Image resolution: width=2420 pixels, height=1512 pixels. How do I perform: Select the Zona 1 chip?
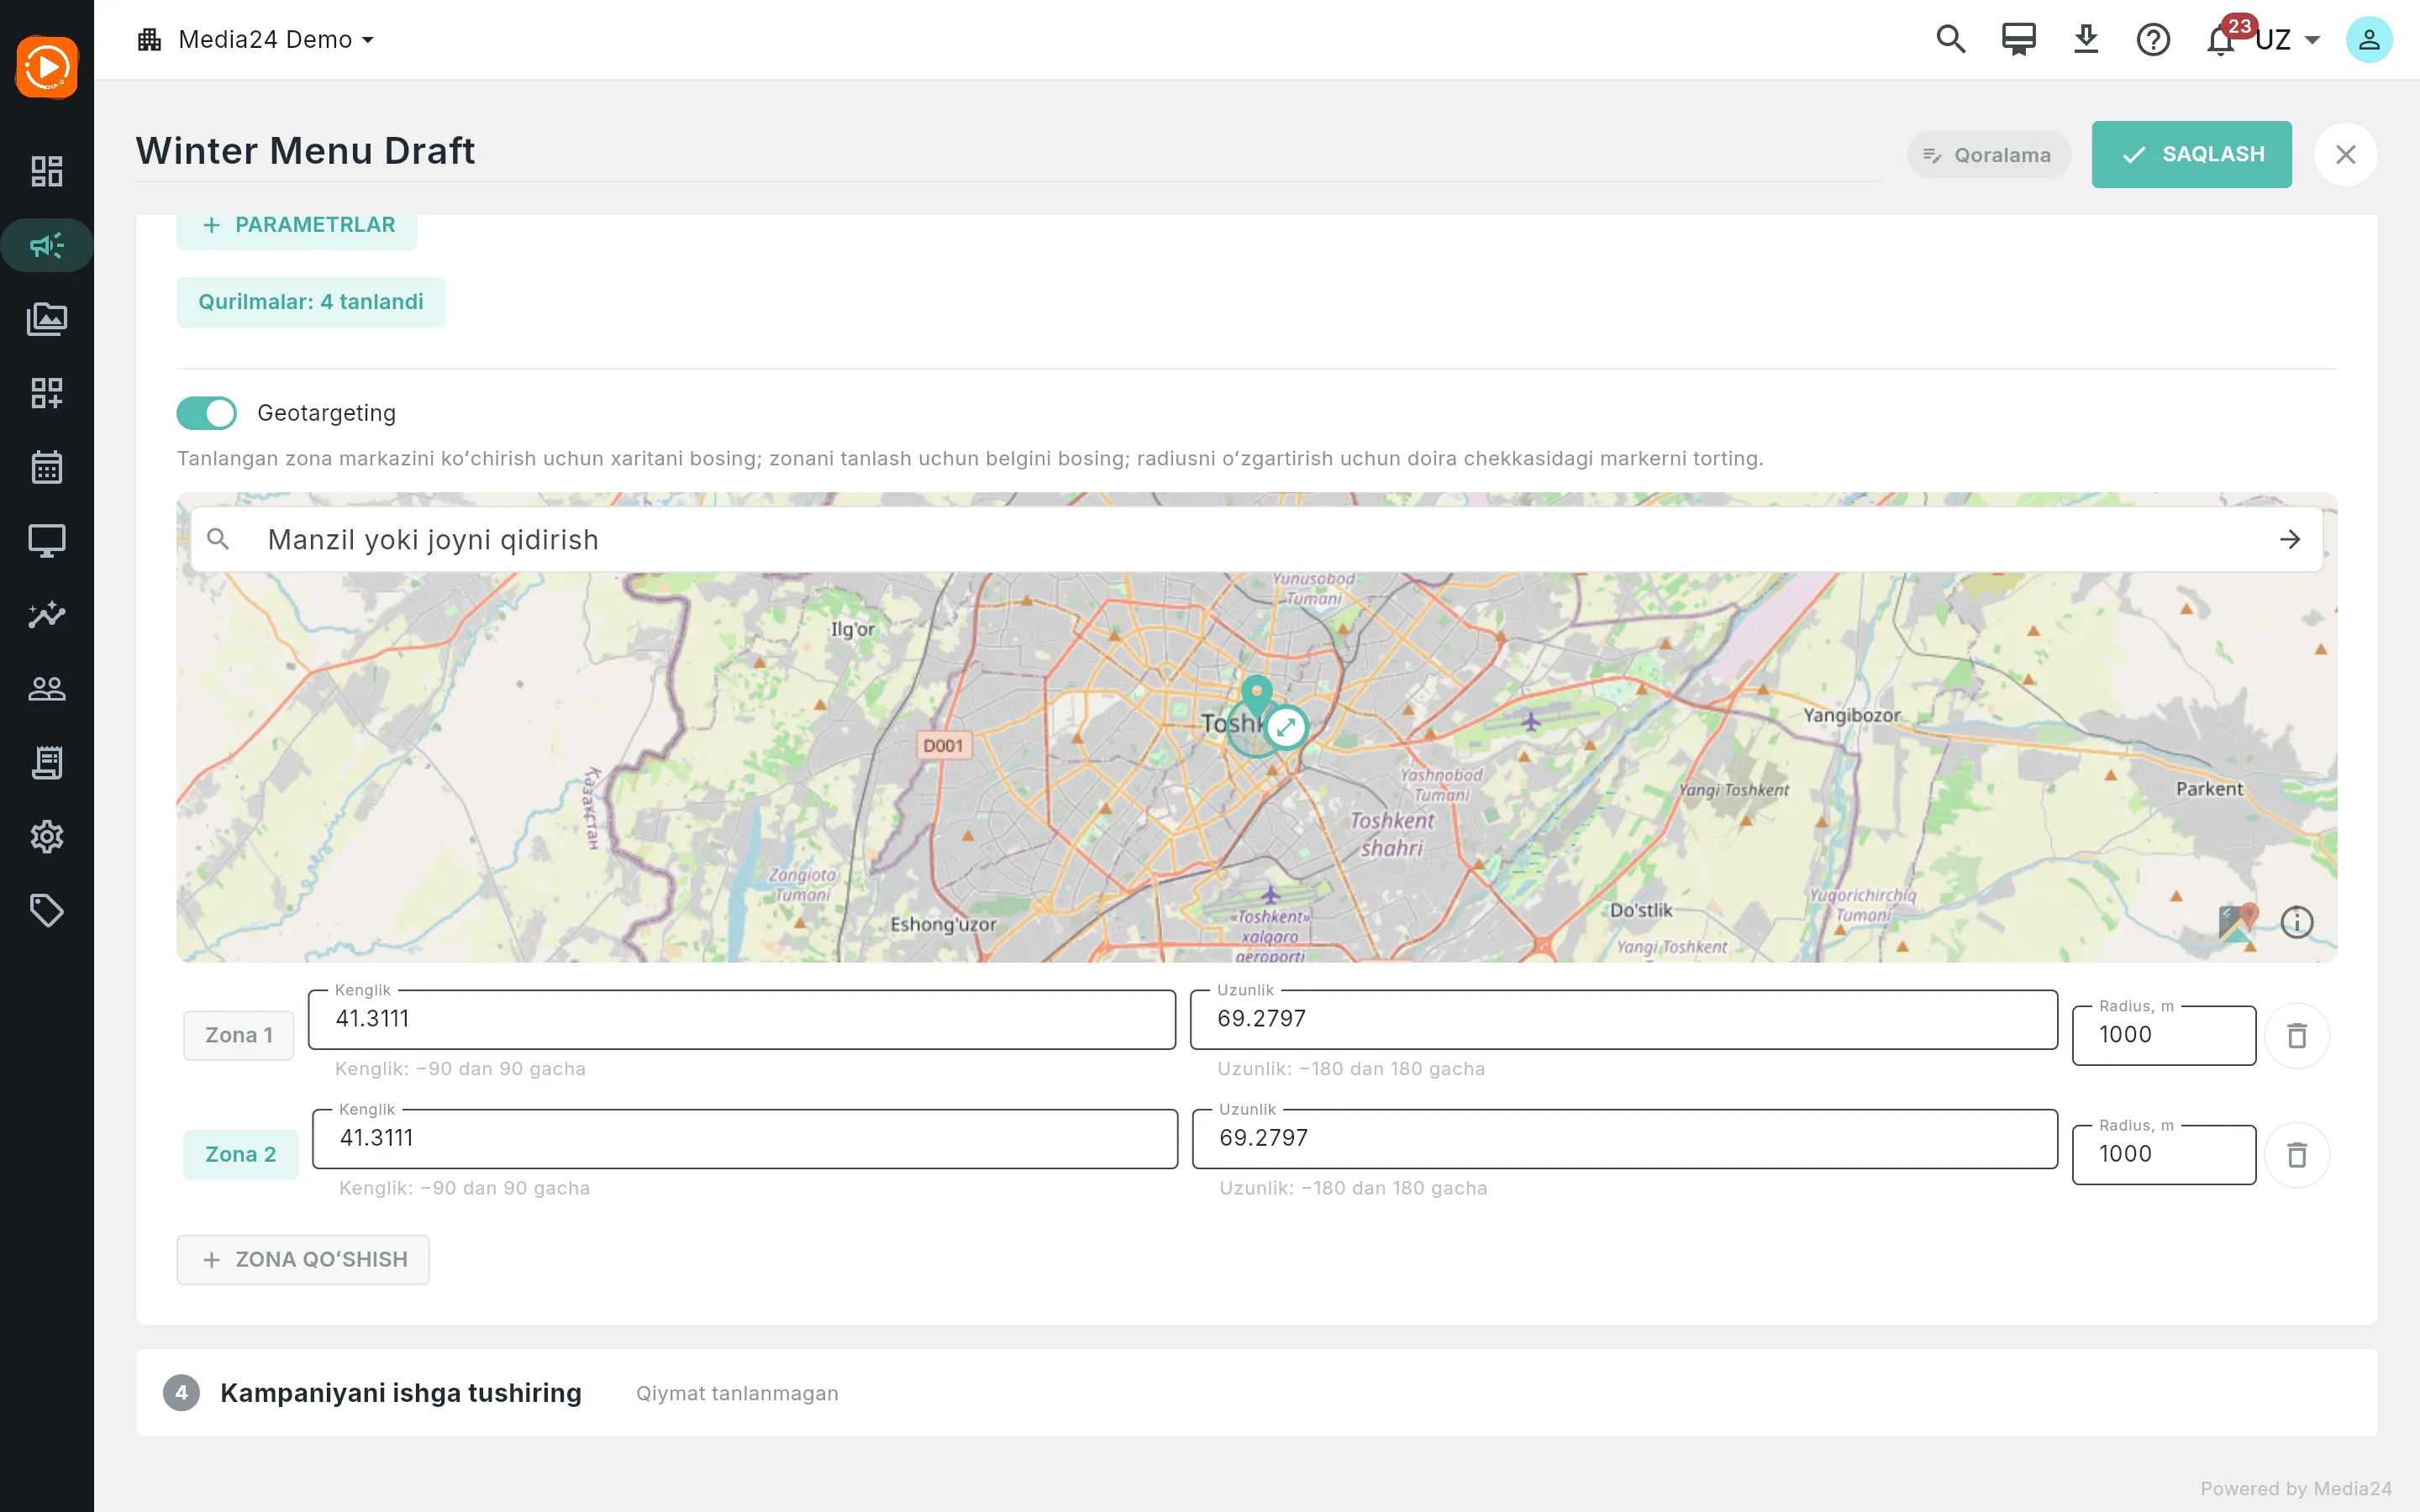click(x=239, y=1035)
